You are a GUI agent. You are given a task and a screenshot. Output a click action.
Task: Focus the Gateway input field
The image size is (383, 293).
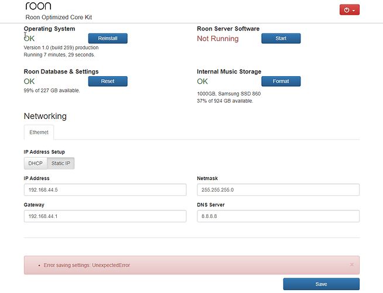(x=105, y=216)
